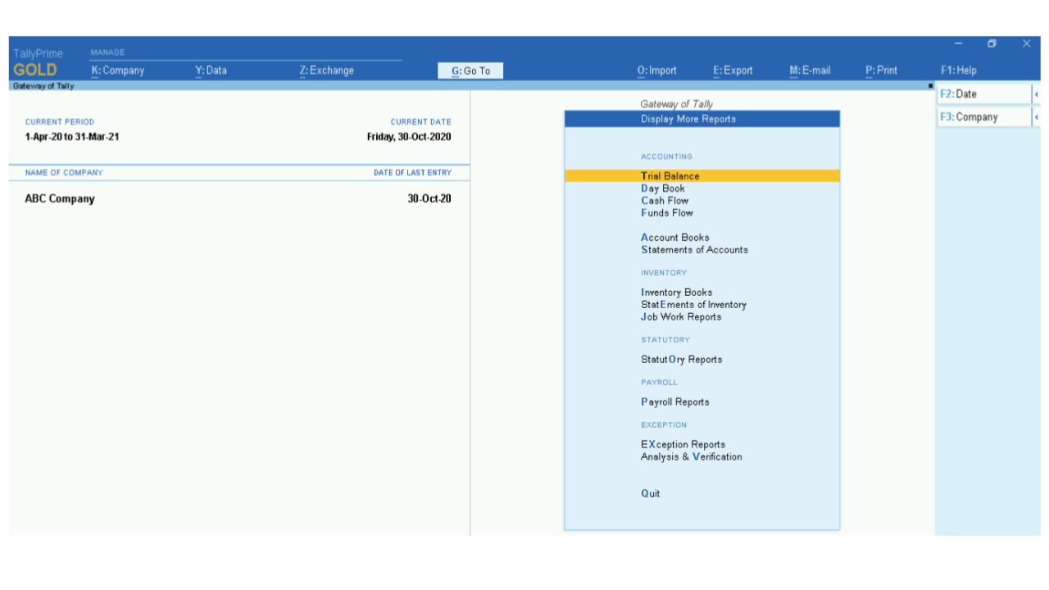Image resolution: width=1049 pixels, height=590 pixels.
Task: Click the F2: Date button
Action: pos(983,94)
